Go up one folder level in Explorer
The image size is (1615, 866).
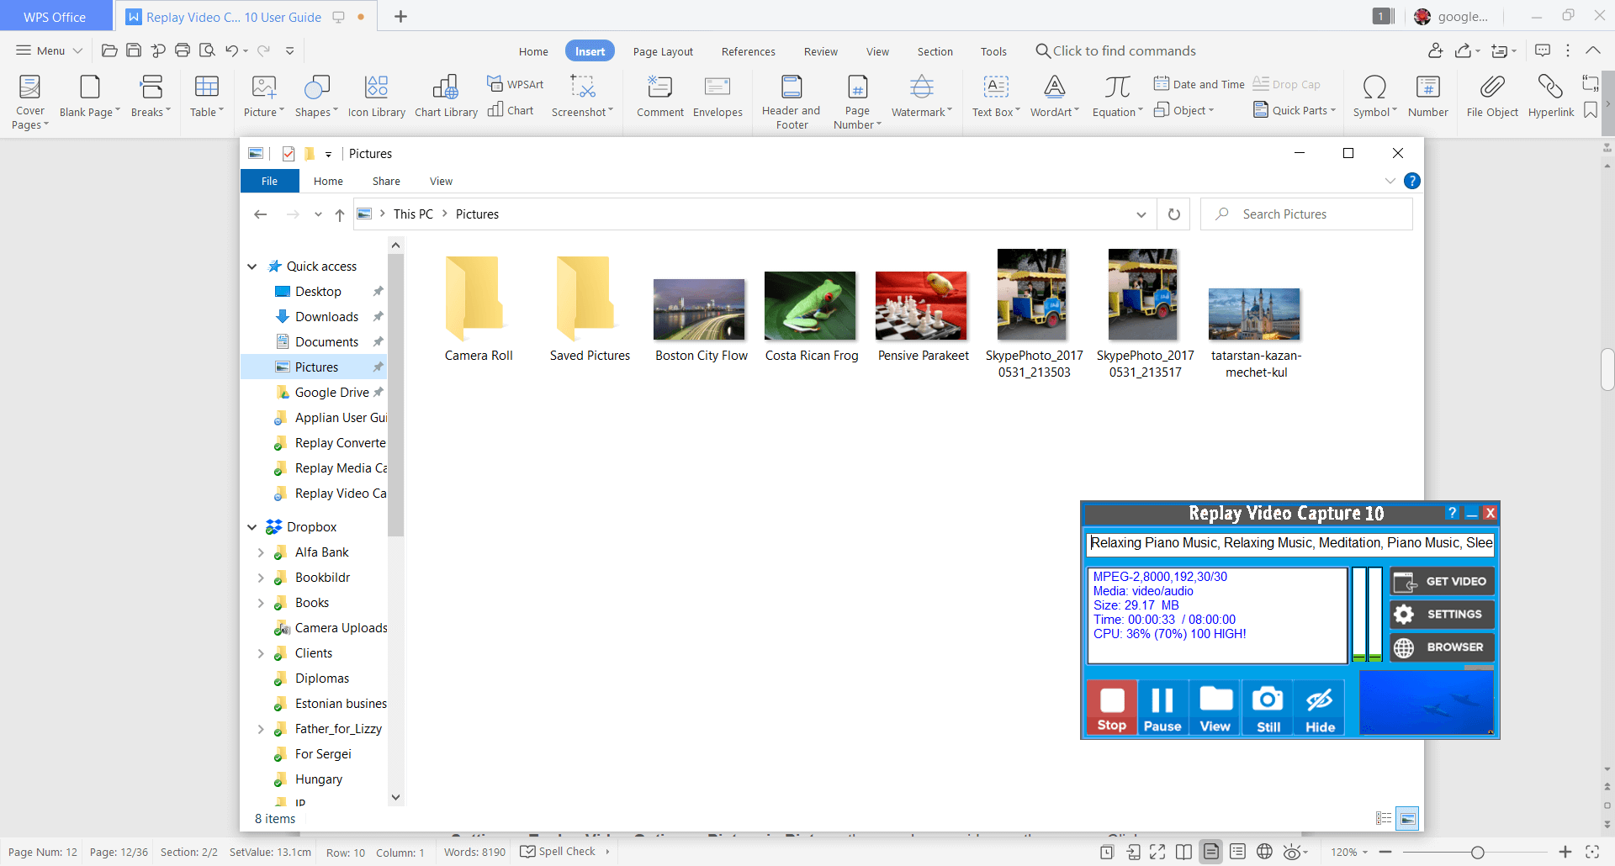coord(339,214)
